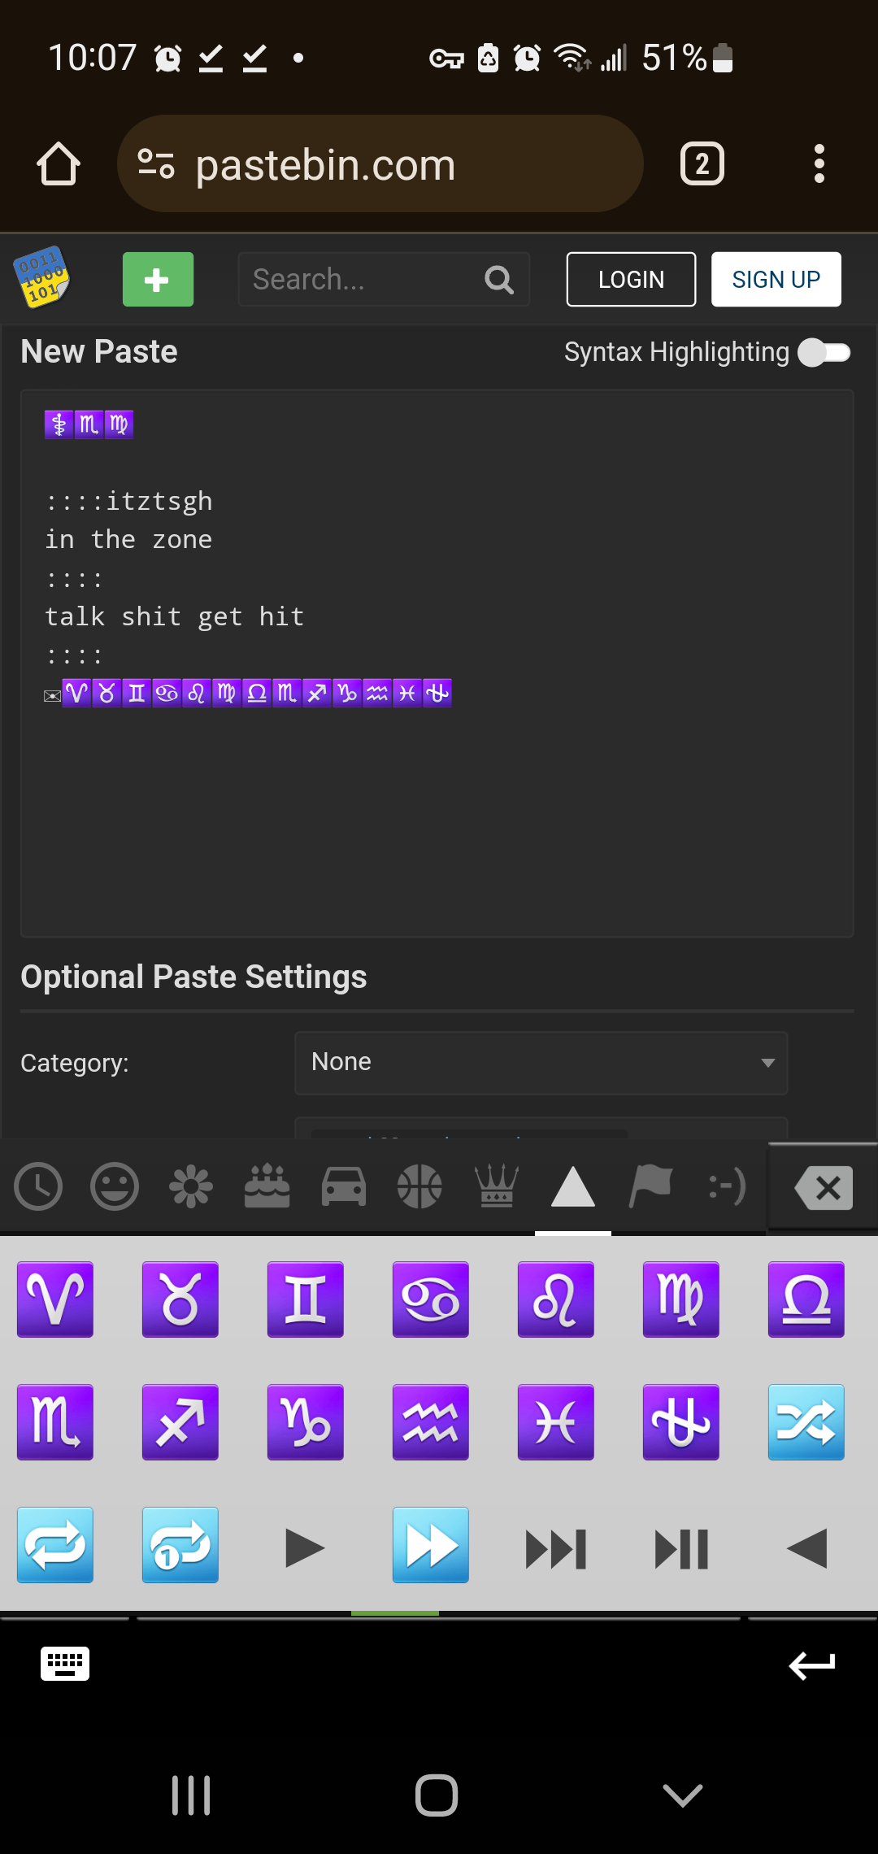
Task: Open the Pastebin logo home link
Action: (x=42, y=277)
